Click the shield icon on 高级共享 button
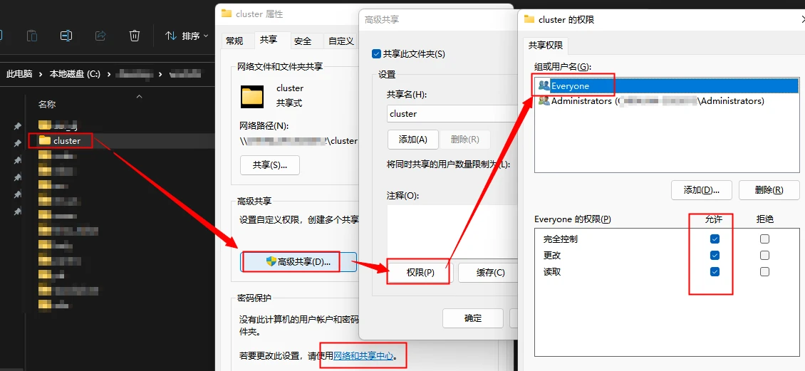Image resolution: width=805 pixels, height=371 pixels. click(271, 262)
